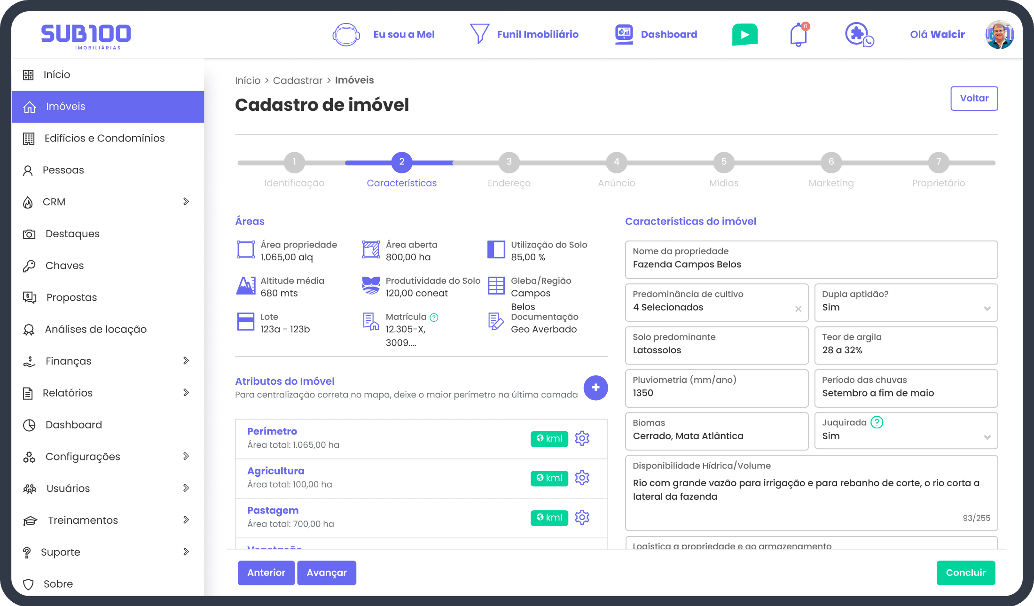
Task: Download the Pastagem kml file
Action: click(x=549, y=518)
